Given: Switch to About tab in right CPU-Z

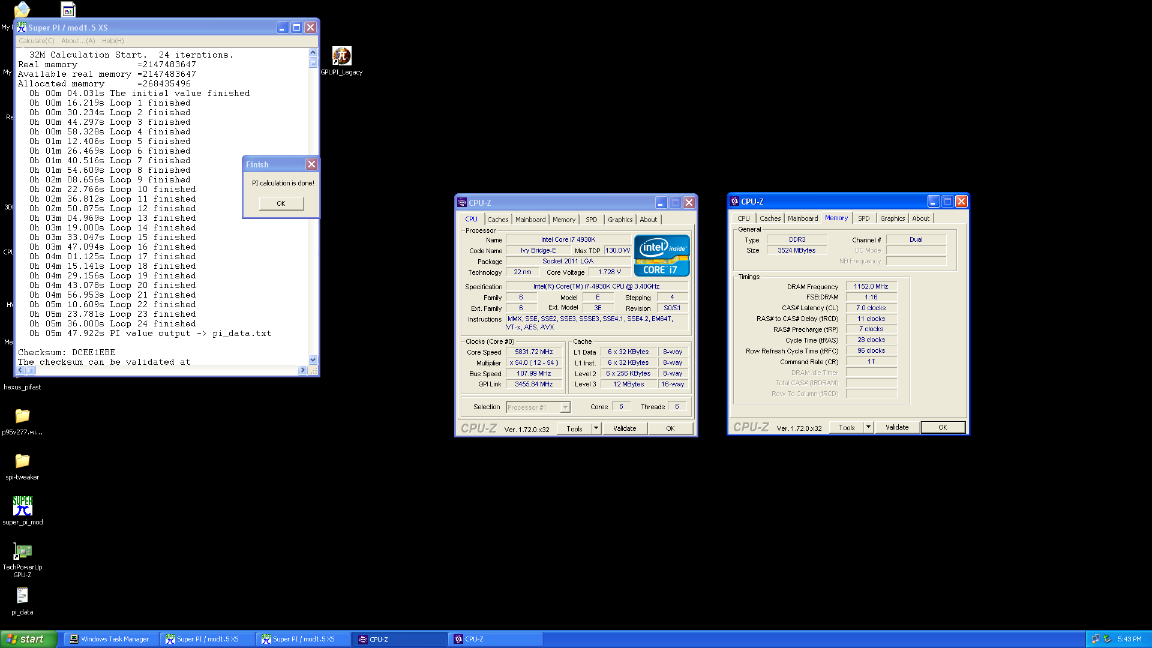Looking at the screenshot, I should (921, 218).
